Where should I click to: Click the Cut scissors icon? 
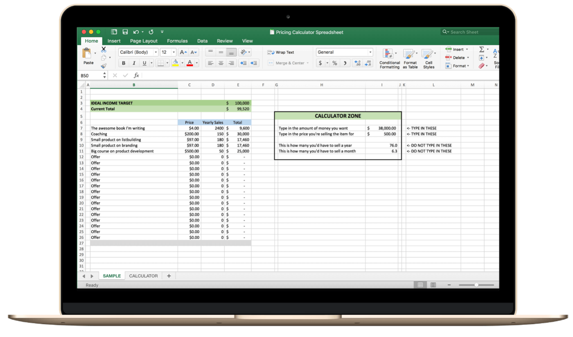click(104, 49)
